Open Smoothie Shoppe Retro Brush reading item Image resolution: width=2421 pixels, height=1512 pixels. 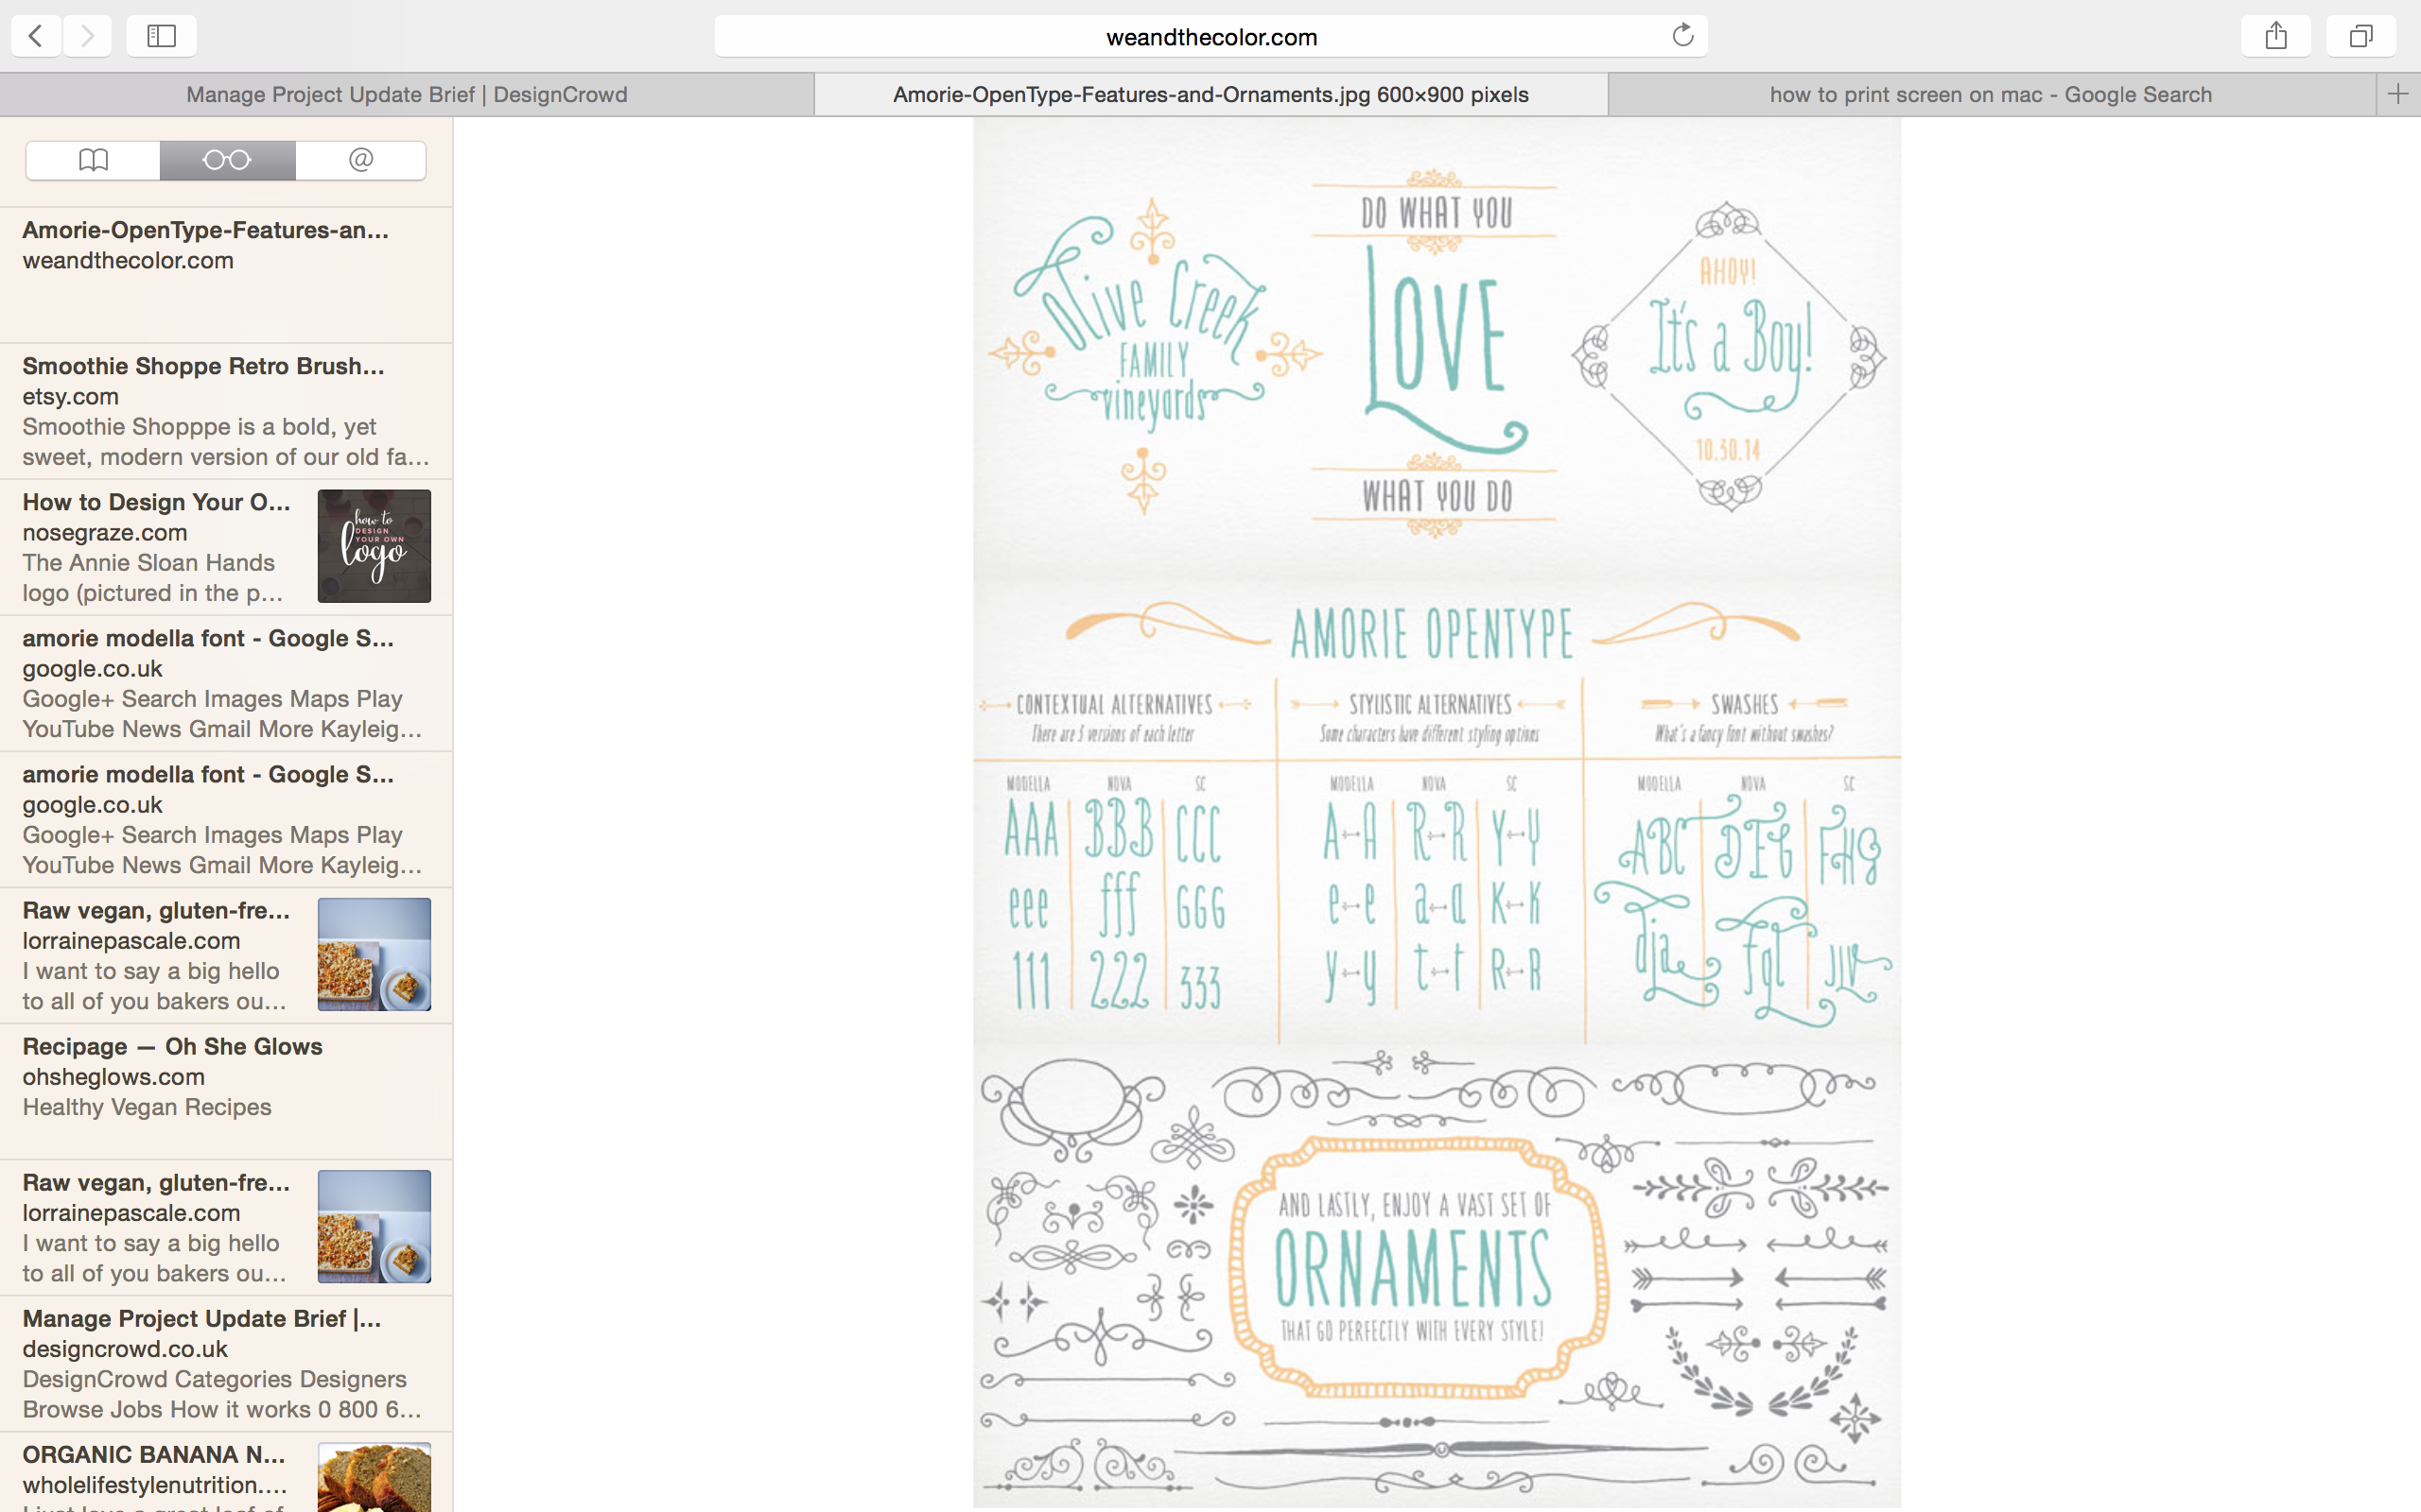tap(226, 411)
